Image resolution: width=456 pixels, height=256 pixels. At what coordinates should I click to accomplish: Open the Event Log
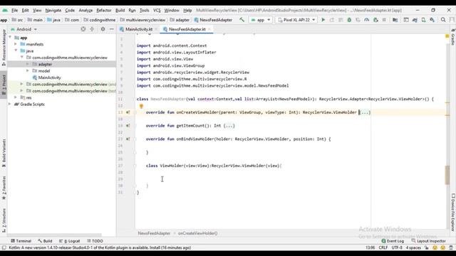coord(393,241)
